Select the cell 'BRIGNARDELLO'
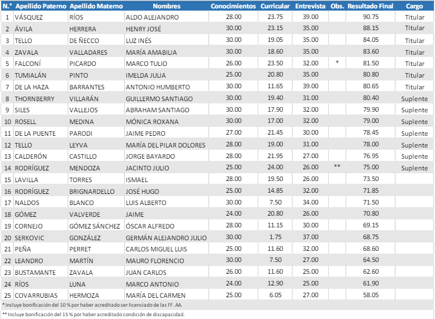This screenshot has height=319, width=435. [92, 192]
